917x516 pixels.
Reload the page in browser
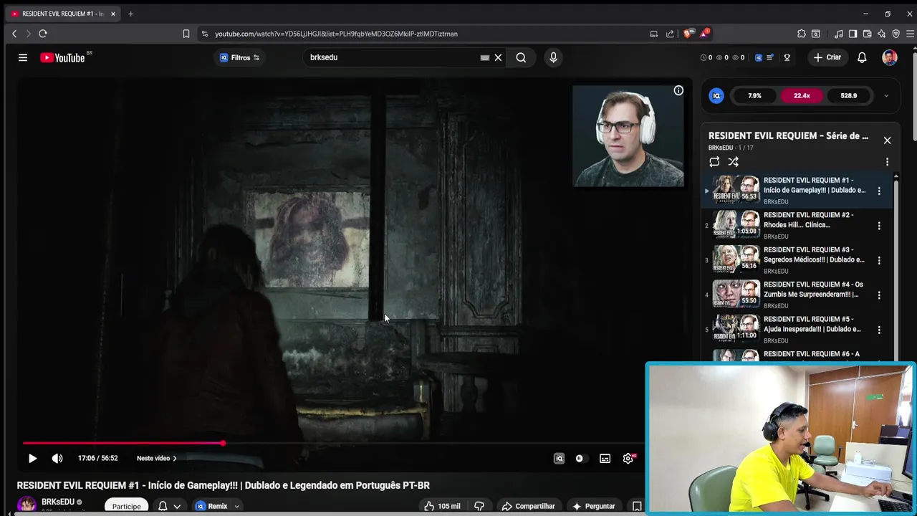(43, 34)
